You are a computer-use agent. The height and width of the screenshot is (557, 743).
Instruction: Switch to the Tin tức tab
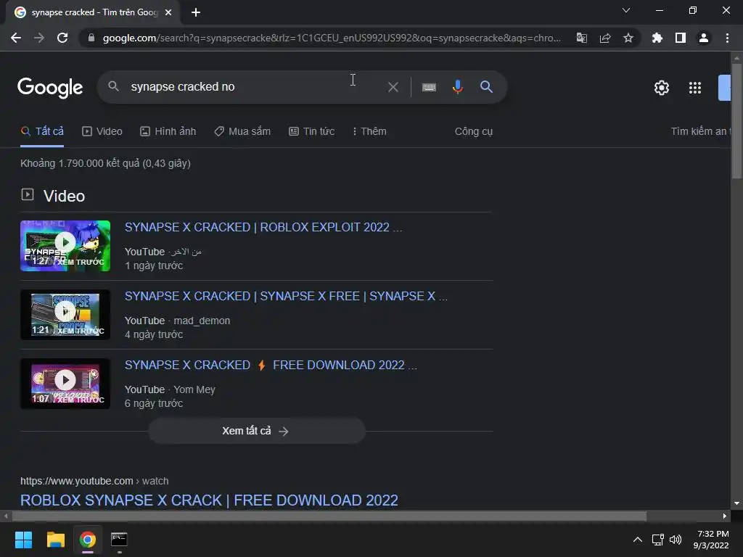click(311, 131)
